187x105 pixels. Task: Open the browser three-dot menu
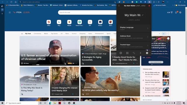pyautogui.click(x=167, y=2)
